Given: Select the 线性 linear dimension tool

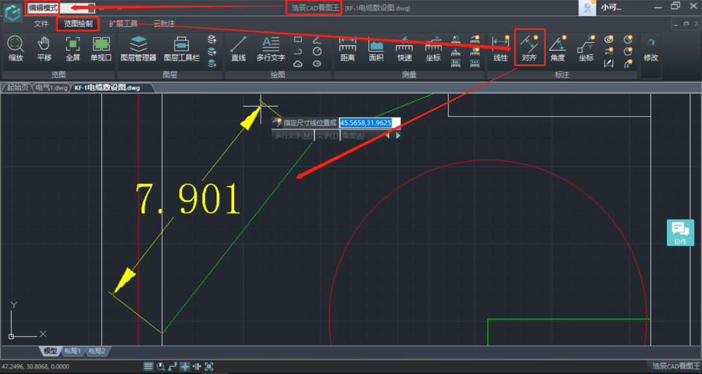Looking at the screenshot, I should tap(500, 48).
